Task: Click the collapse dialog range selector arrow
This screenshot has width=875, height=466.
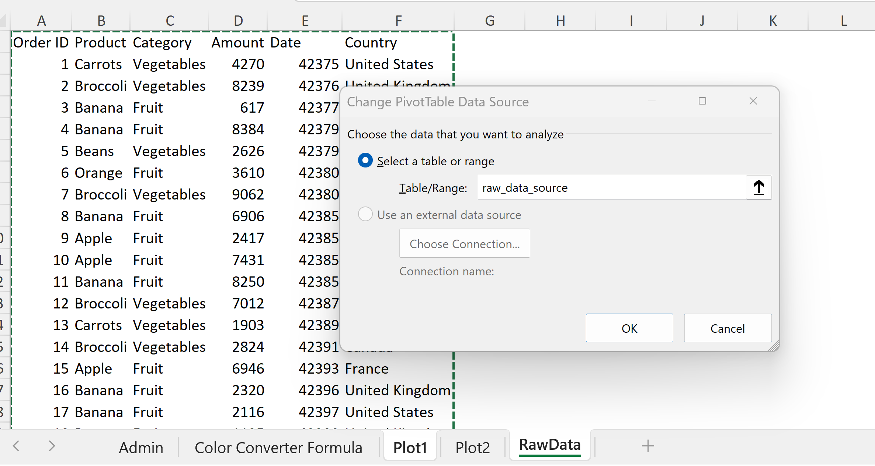Action: [x=758, y=187]
